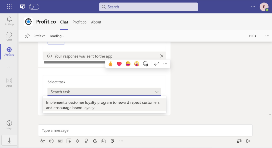Open the GIF picker
Image resolution: width=272 pixels, height=148 pixels.
point(60,141)
